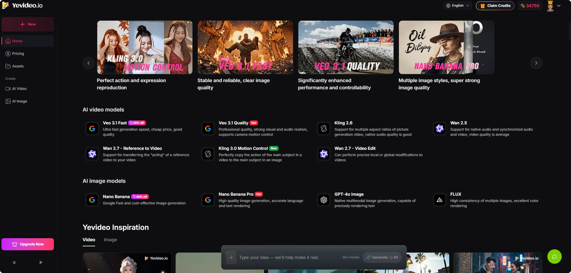Click Upgrade Now button
Viewport: 571px width, 273px height.
[28, 244]
